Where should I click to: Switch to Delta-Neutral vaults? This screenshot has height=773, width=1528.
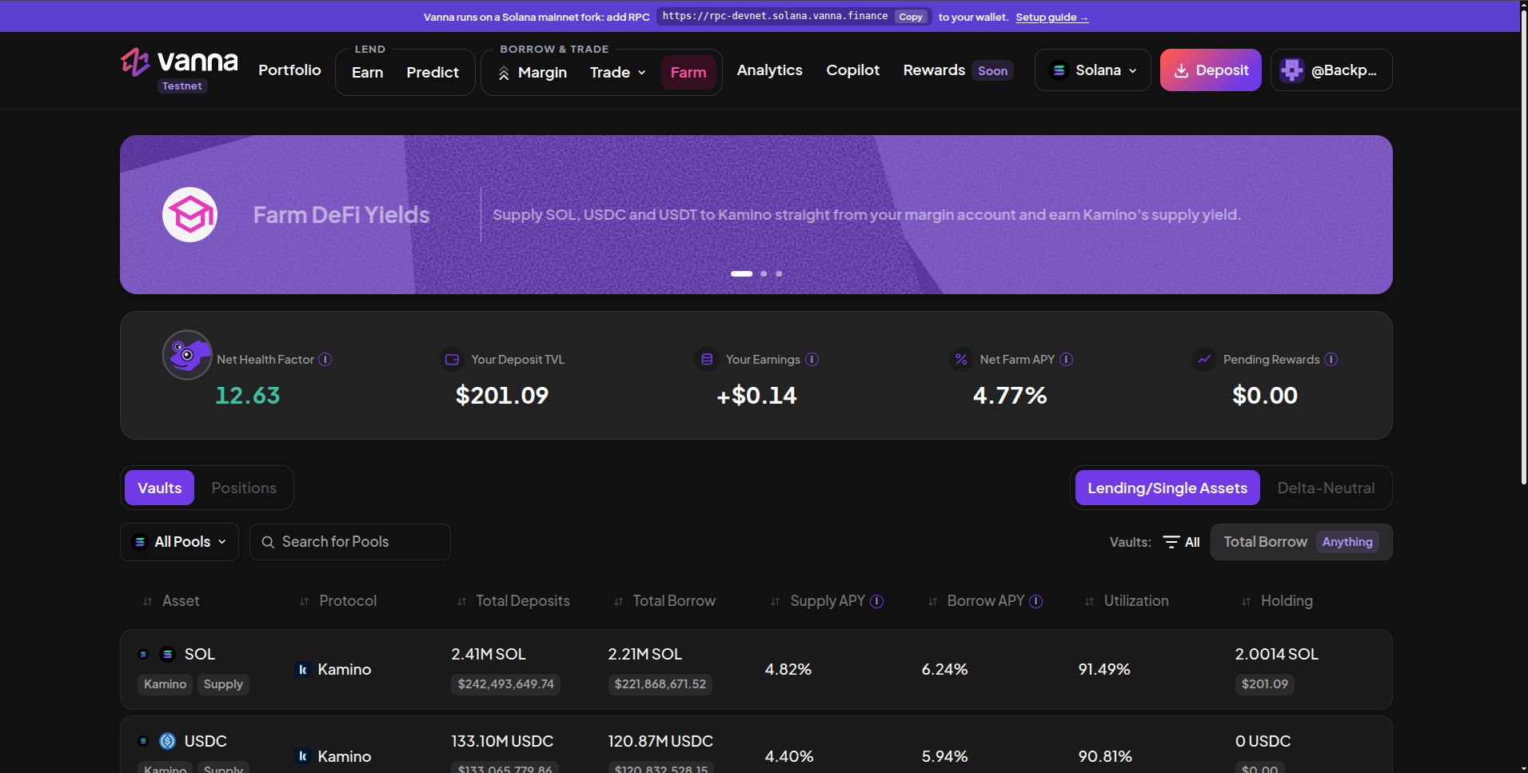[1326, 488]
